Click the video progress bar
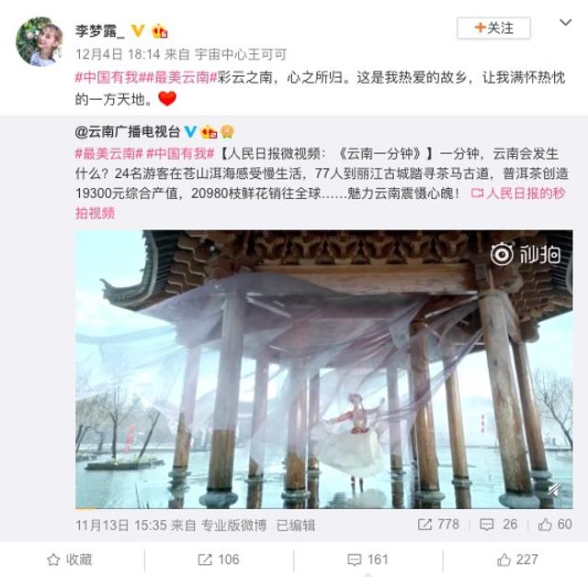This screenshot has height=577, width=588. coord(324,508)
